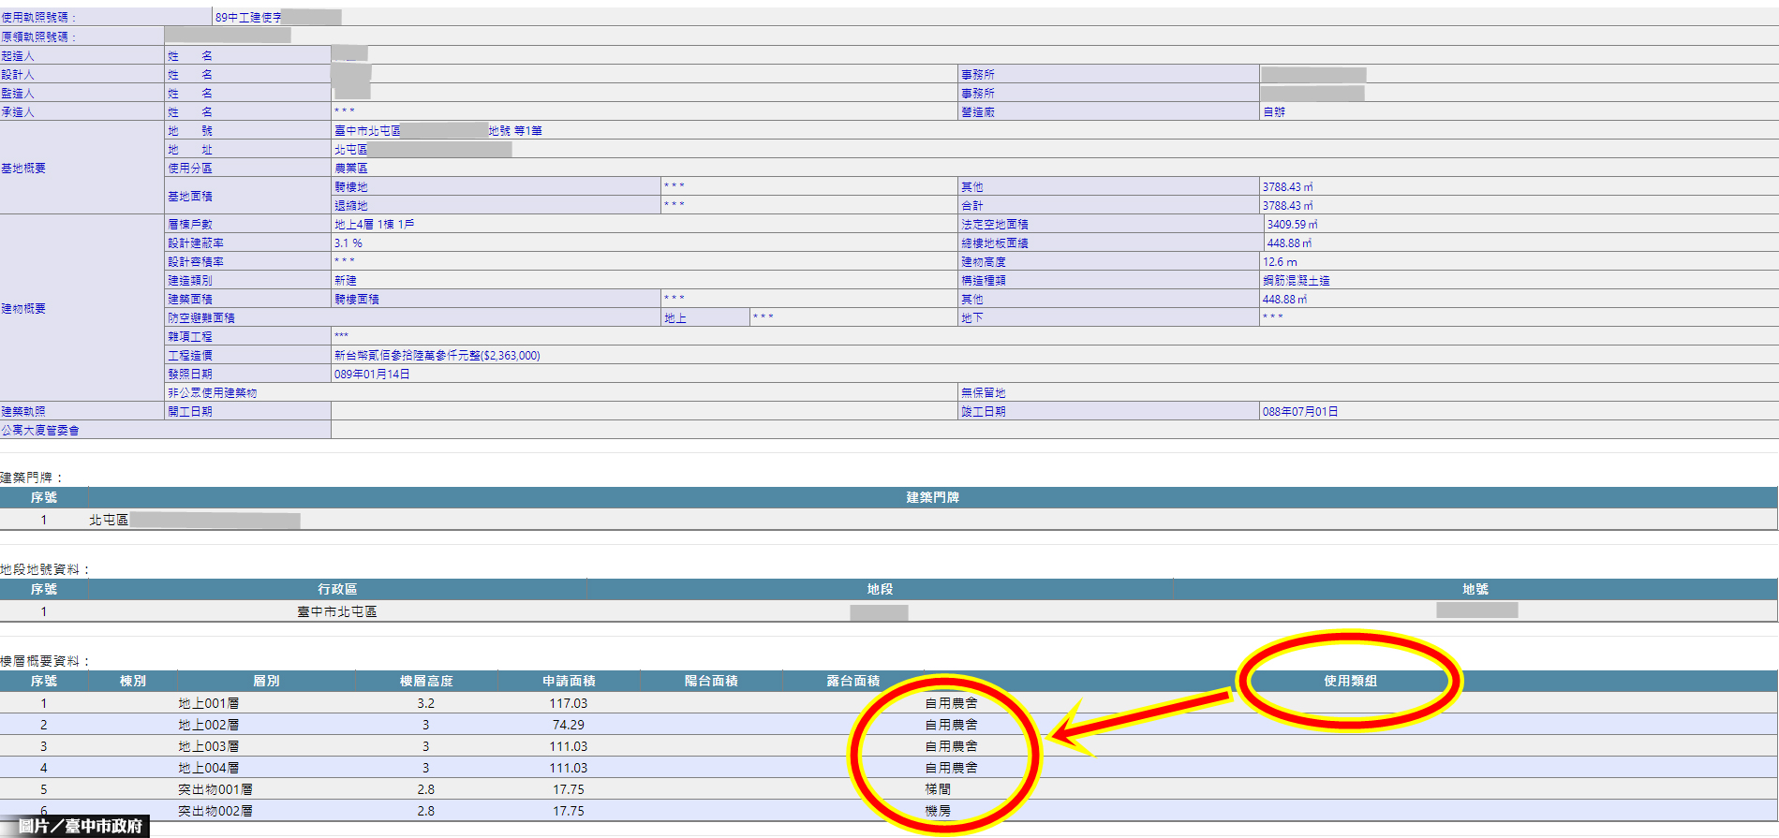Select the 臺中市北屯區 district cell
The image size is (1779, 838).
(337, 611)
